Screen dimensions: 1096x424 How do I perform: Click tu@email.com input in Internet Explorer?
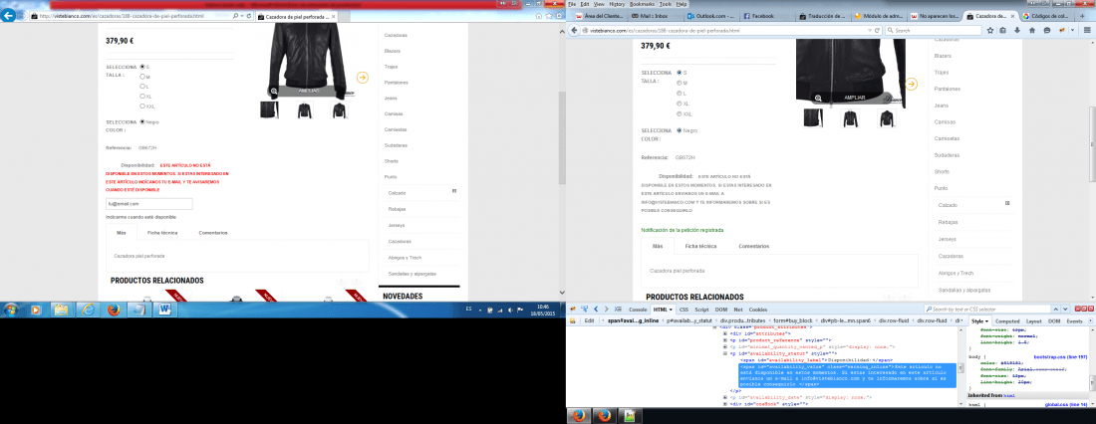point(148,203)
